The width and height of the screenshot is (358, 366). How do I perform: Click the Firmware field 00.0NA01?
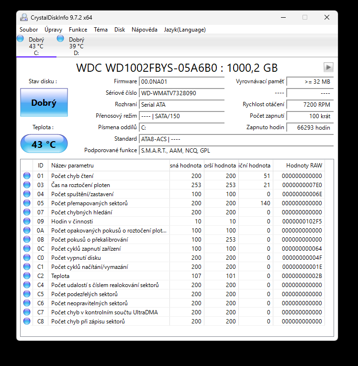click(182, 81)
